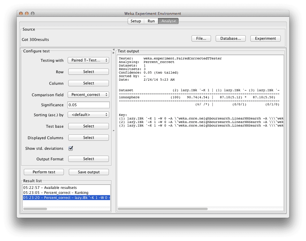Open the Run tab
Screen dimensions: 306x241
[151, 21]
